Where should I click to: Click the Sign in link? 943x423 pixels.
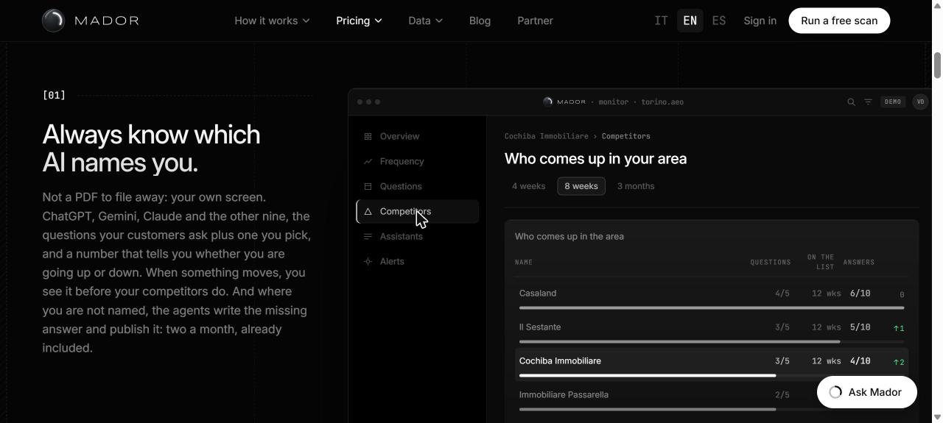click(x=760, y=21)
